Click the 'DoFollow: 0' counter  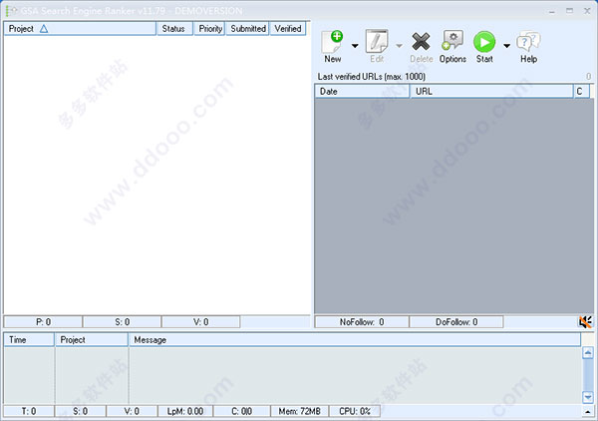click(x=456, y=322)
